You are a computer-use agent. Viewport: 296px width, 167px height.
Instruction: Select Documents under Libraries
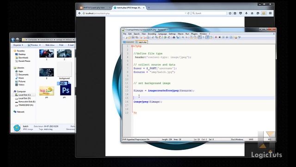click(x=22, y=75)
